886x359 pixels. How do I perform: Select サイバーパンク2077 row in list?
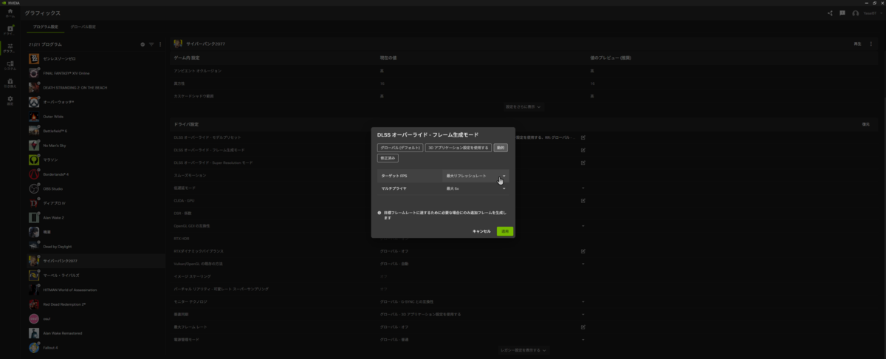(96, 261)
